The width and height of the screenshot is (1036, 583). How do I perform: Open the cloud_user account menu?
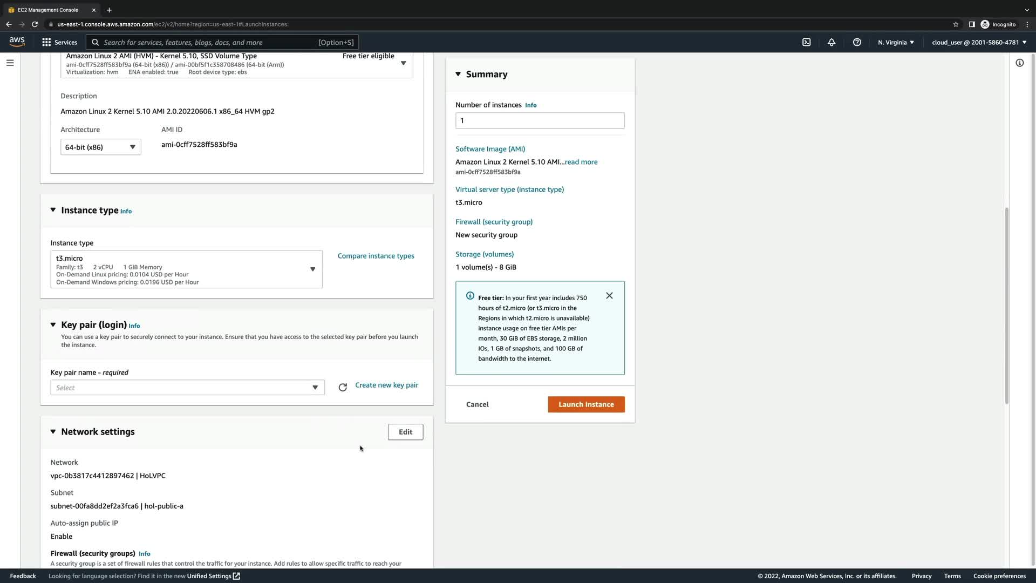click(979, 42)
